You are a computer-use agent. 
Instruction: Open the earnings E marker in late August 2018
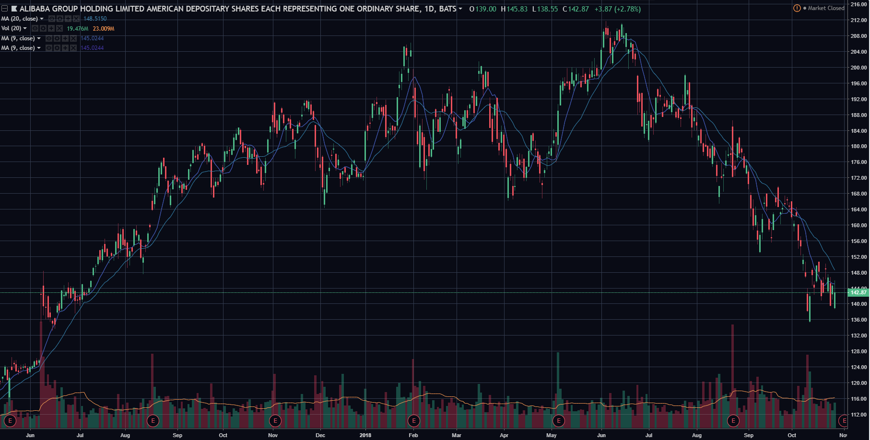[733, 421]
